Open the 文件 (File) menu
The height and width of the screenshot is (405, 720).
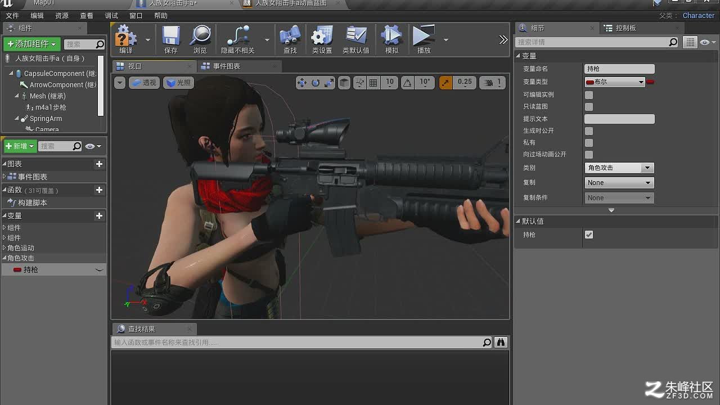pos(12,16)
